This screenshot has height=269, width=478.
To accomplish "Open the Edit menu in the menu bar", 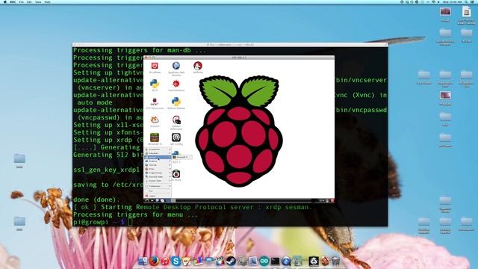I will click(29, 1).
